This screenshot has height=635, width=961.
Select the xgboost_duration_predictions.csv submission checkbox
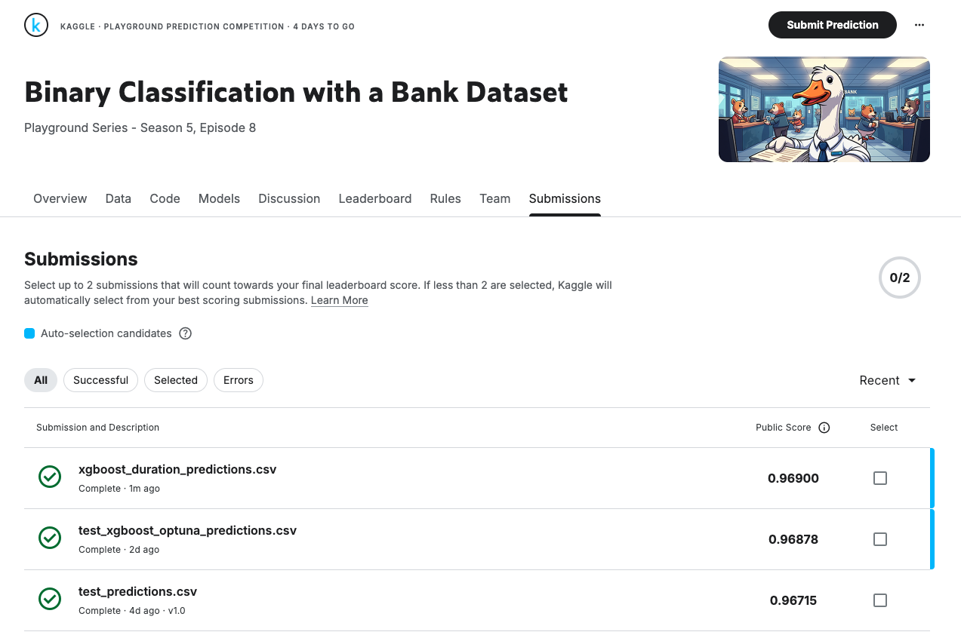880,478
